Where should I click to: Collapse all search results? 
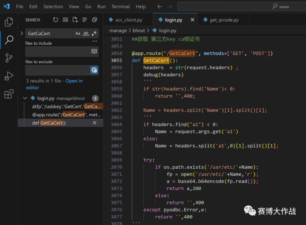pyautogui.click(x=94, y=20)
